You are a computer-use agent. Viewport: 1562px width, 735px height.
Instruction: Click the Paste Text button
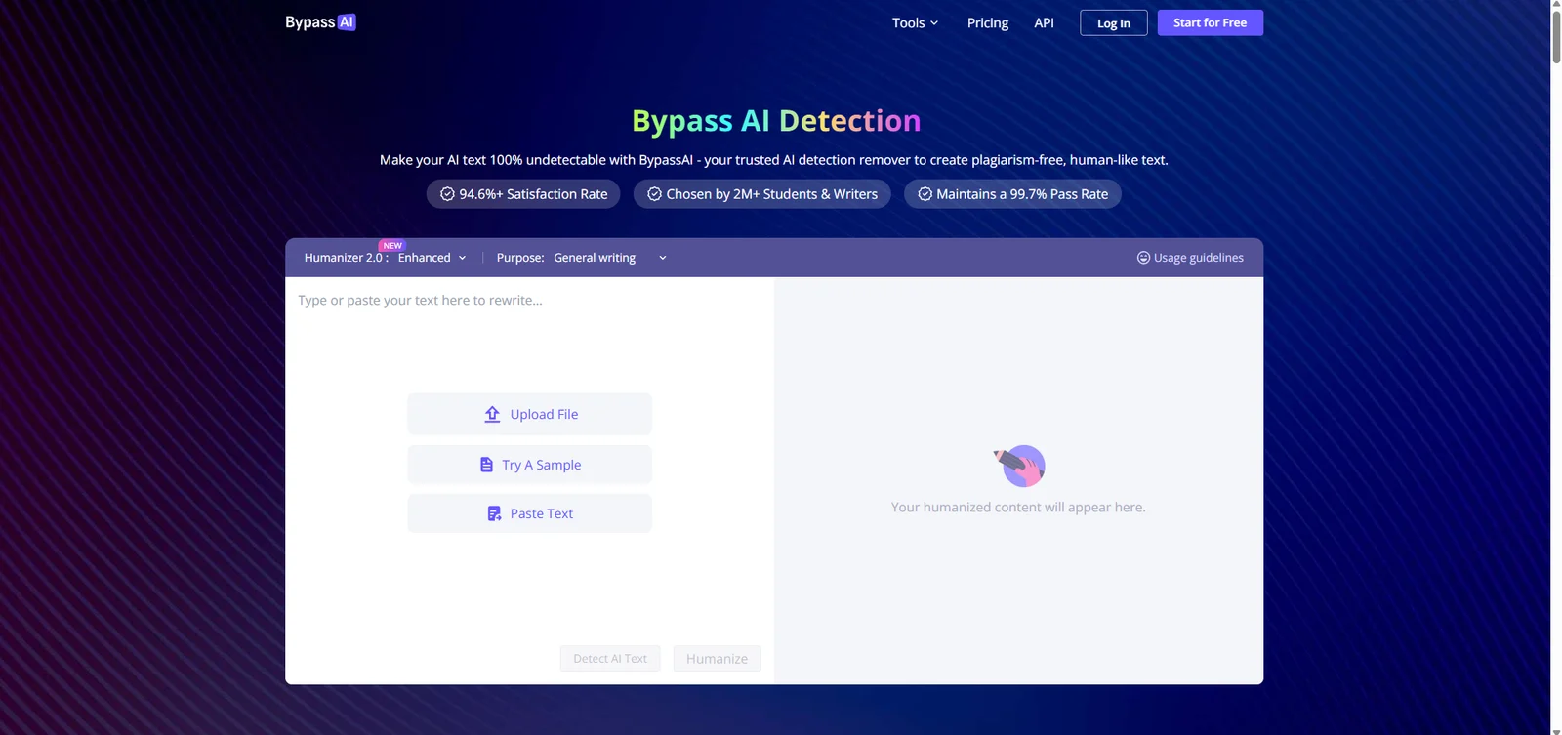(529, 513)
